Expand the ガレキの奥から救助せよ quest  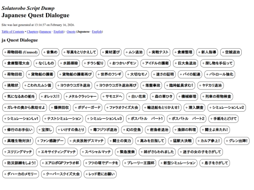click(24, 107)
